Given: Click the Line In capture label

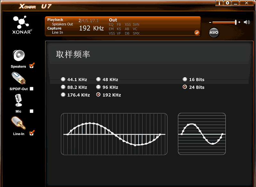Looking at the screenshot, I should pos(57,32).
